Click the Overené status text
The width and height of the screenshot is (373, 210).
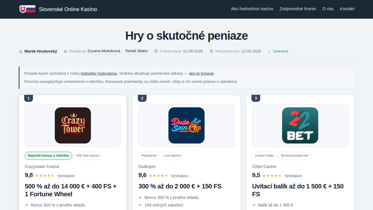tap(281, 51)
